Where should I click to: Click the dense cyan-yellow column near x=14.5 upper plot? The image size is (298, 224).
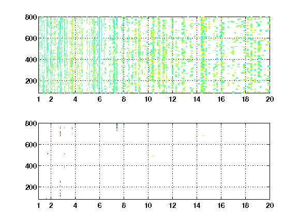point(203,55)
